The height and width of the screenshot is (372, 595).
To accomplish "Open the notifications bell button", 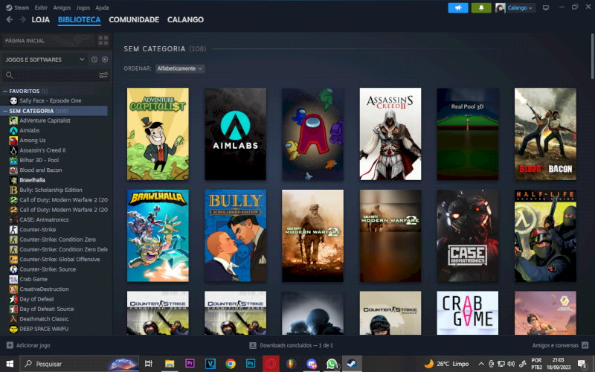I will click(x=481, y=7).
